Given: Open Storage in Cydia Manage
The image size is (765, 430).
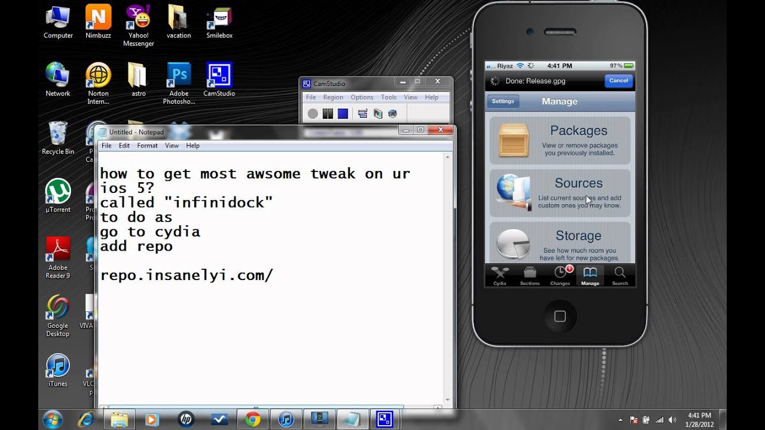Looking at the screenshot, I should click(x=560, y=242).
